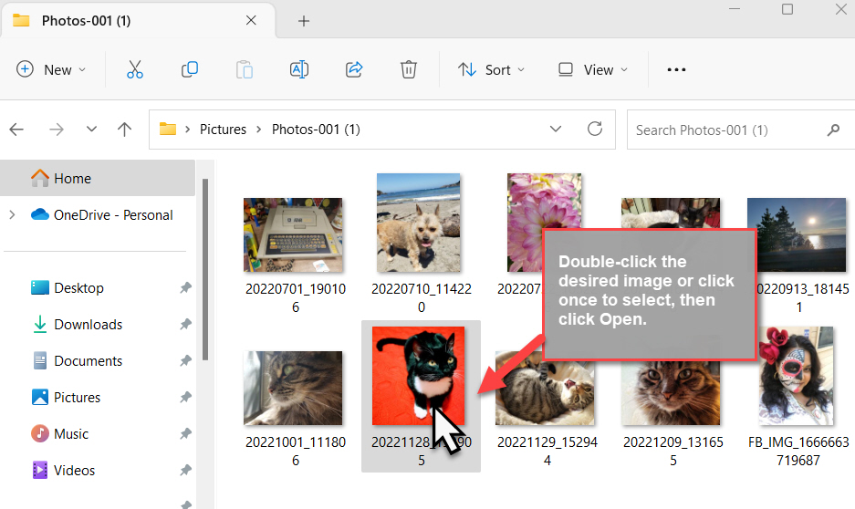Refresh the current folder view

595,129
